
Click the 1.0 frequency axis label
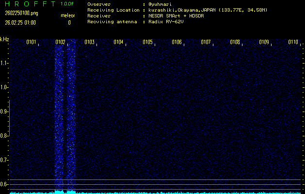point(4,87)
